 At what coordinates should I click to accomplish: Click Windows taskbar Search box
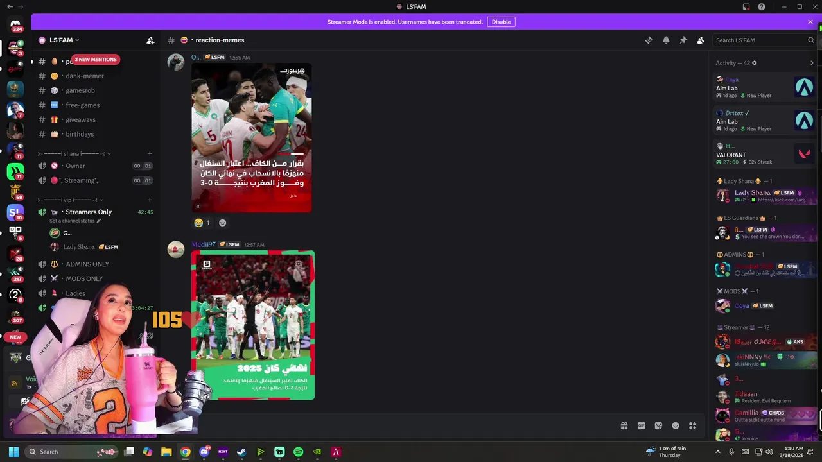click(x=71, y=452)
